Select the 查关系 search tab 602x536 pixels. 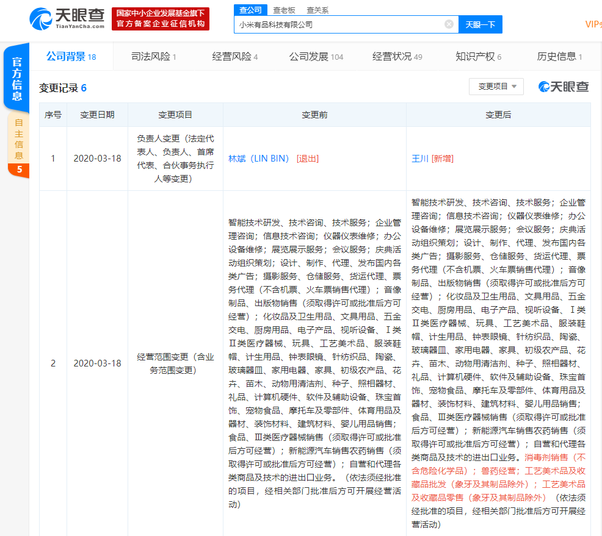tap(317, 10)
